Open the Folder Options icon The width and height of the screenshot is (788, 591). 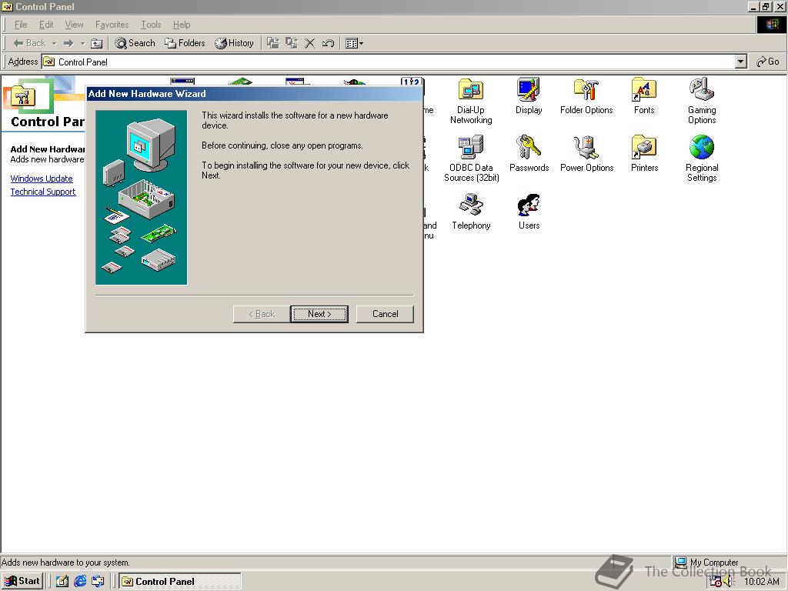[x=586, y=96]
